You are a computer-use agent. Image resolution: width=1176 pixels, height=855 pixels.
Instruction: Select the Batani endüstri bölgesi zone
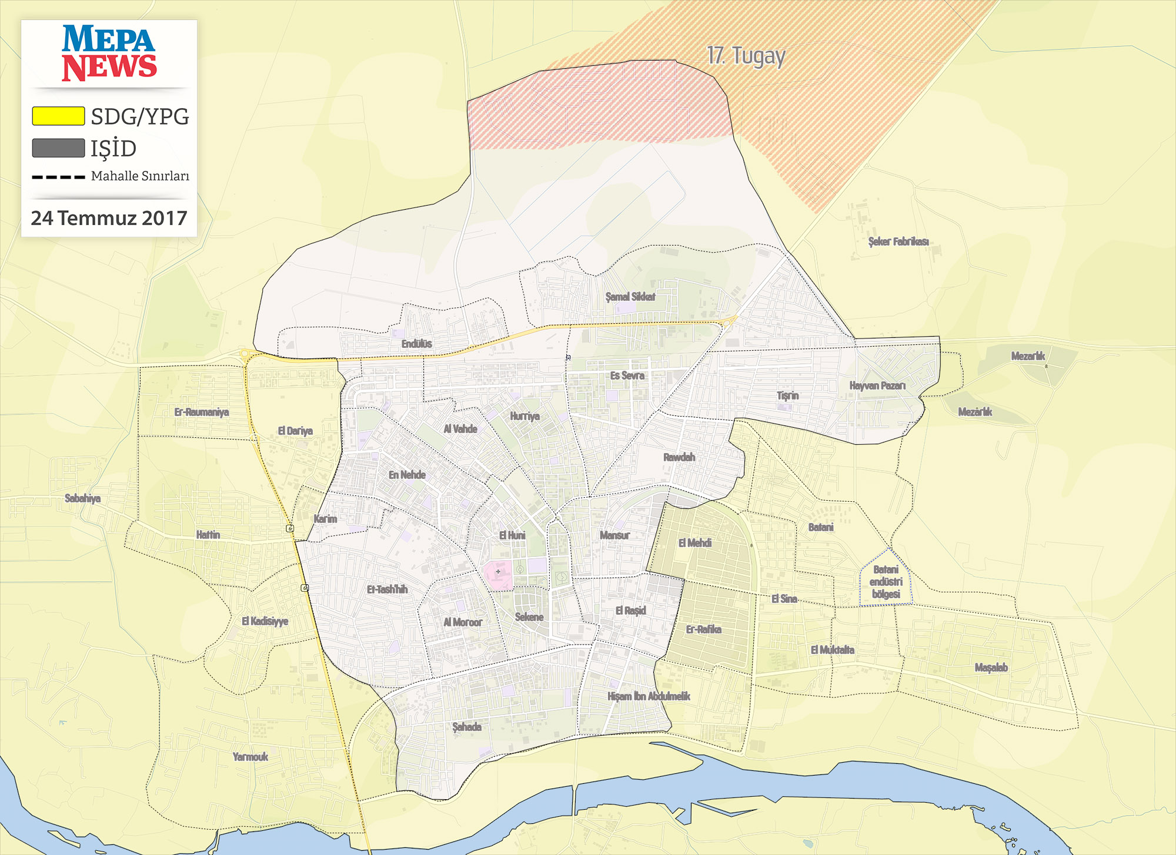[x=886, y=581]
